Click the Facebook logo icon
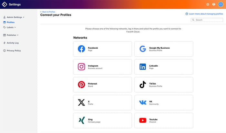226x133 pixels. click(x=81, y=49)
